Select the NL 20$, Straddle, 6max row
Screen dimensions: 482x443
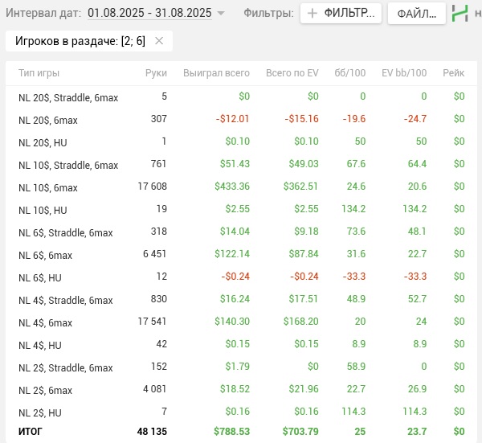coord(241,97)
